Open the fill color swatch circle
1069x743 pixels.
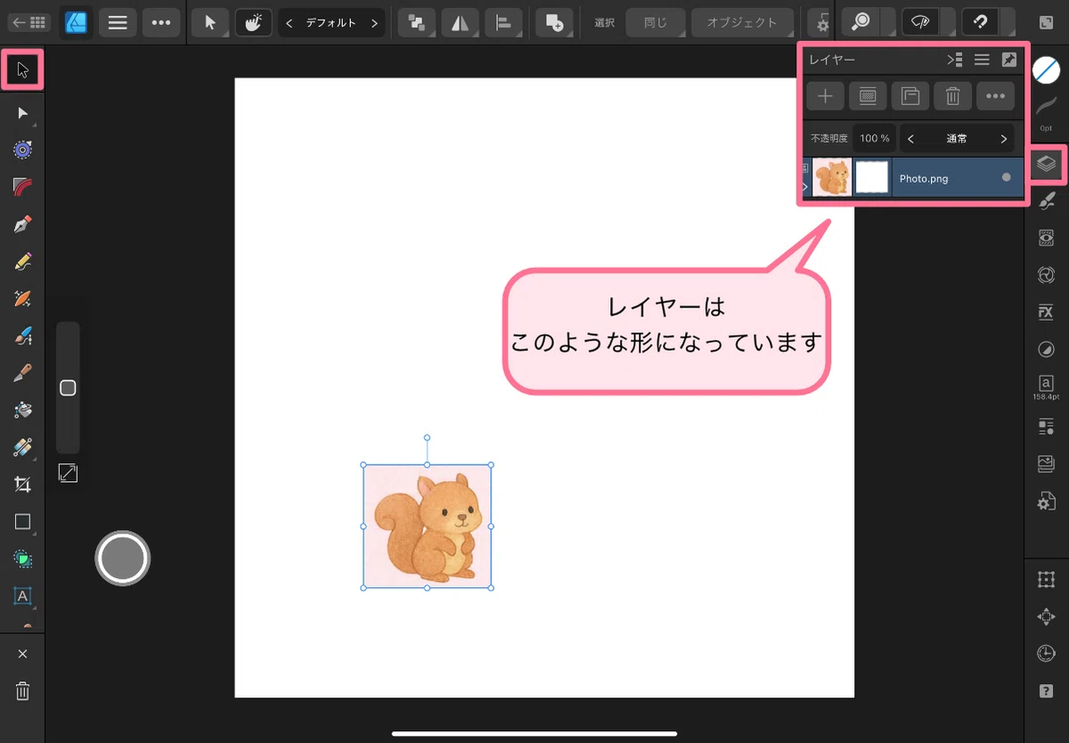(1046, 70)
